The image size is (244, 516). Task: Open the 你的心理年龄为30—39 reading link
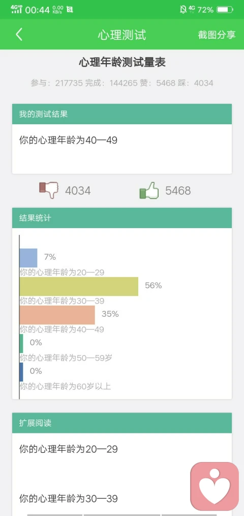(68, 499)
